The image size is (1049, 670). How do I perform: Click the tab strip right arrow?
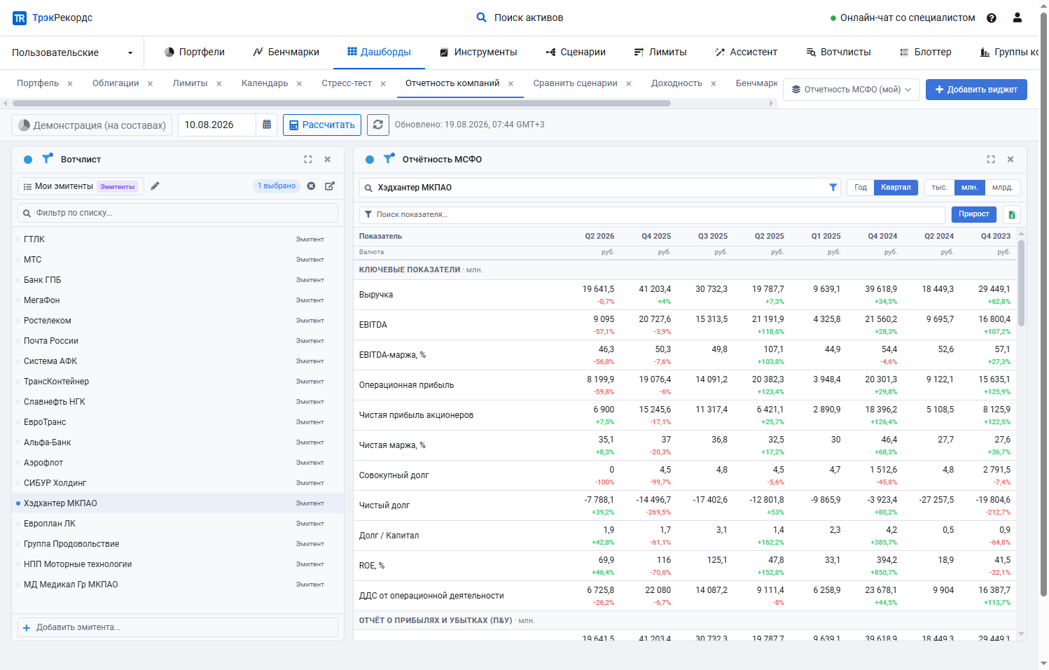[772, 104]
